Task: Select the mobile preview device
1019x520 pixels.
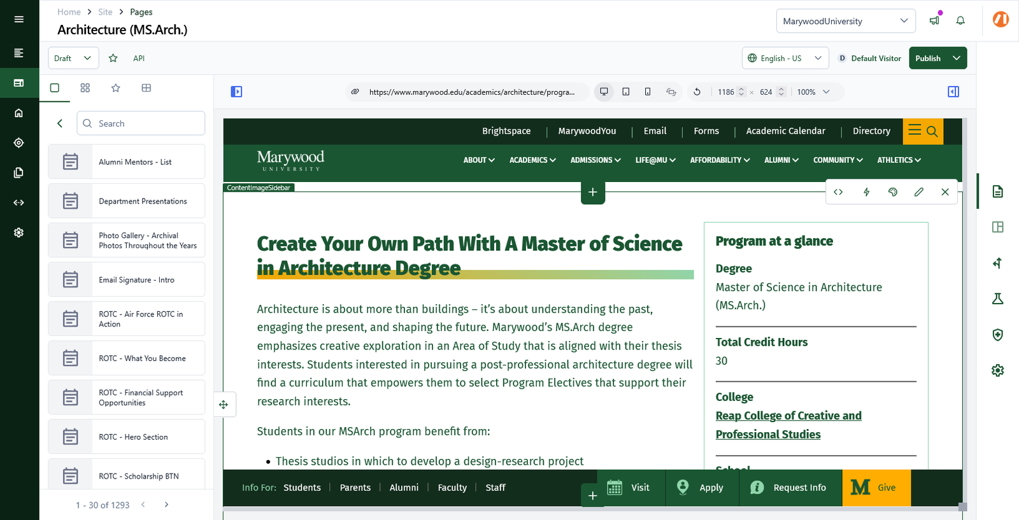Action: 648,92
